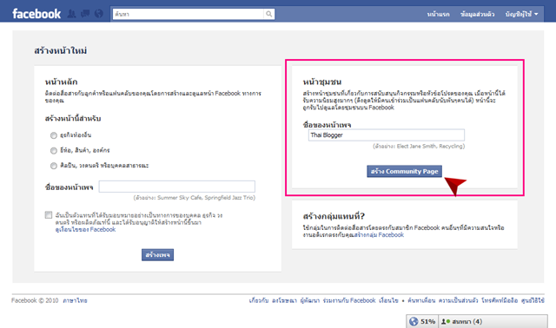Screen dimensions: 556x328
Task: Click the top search input field
Action: [x=189, y=14]
